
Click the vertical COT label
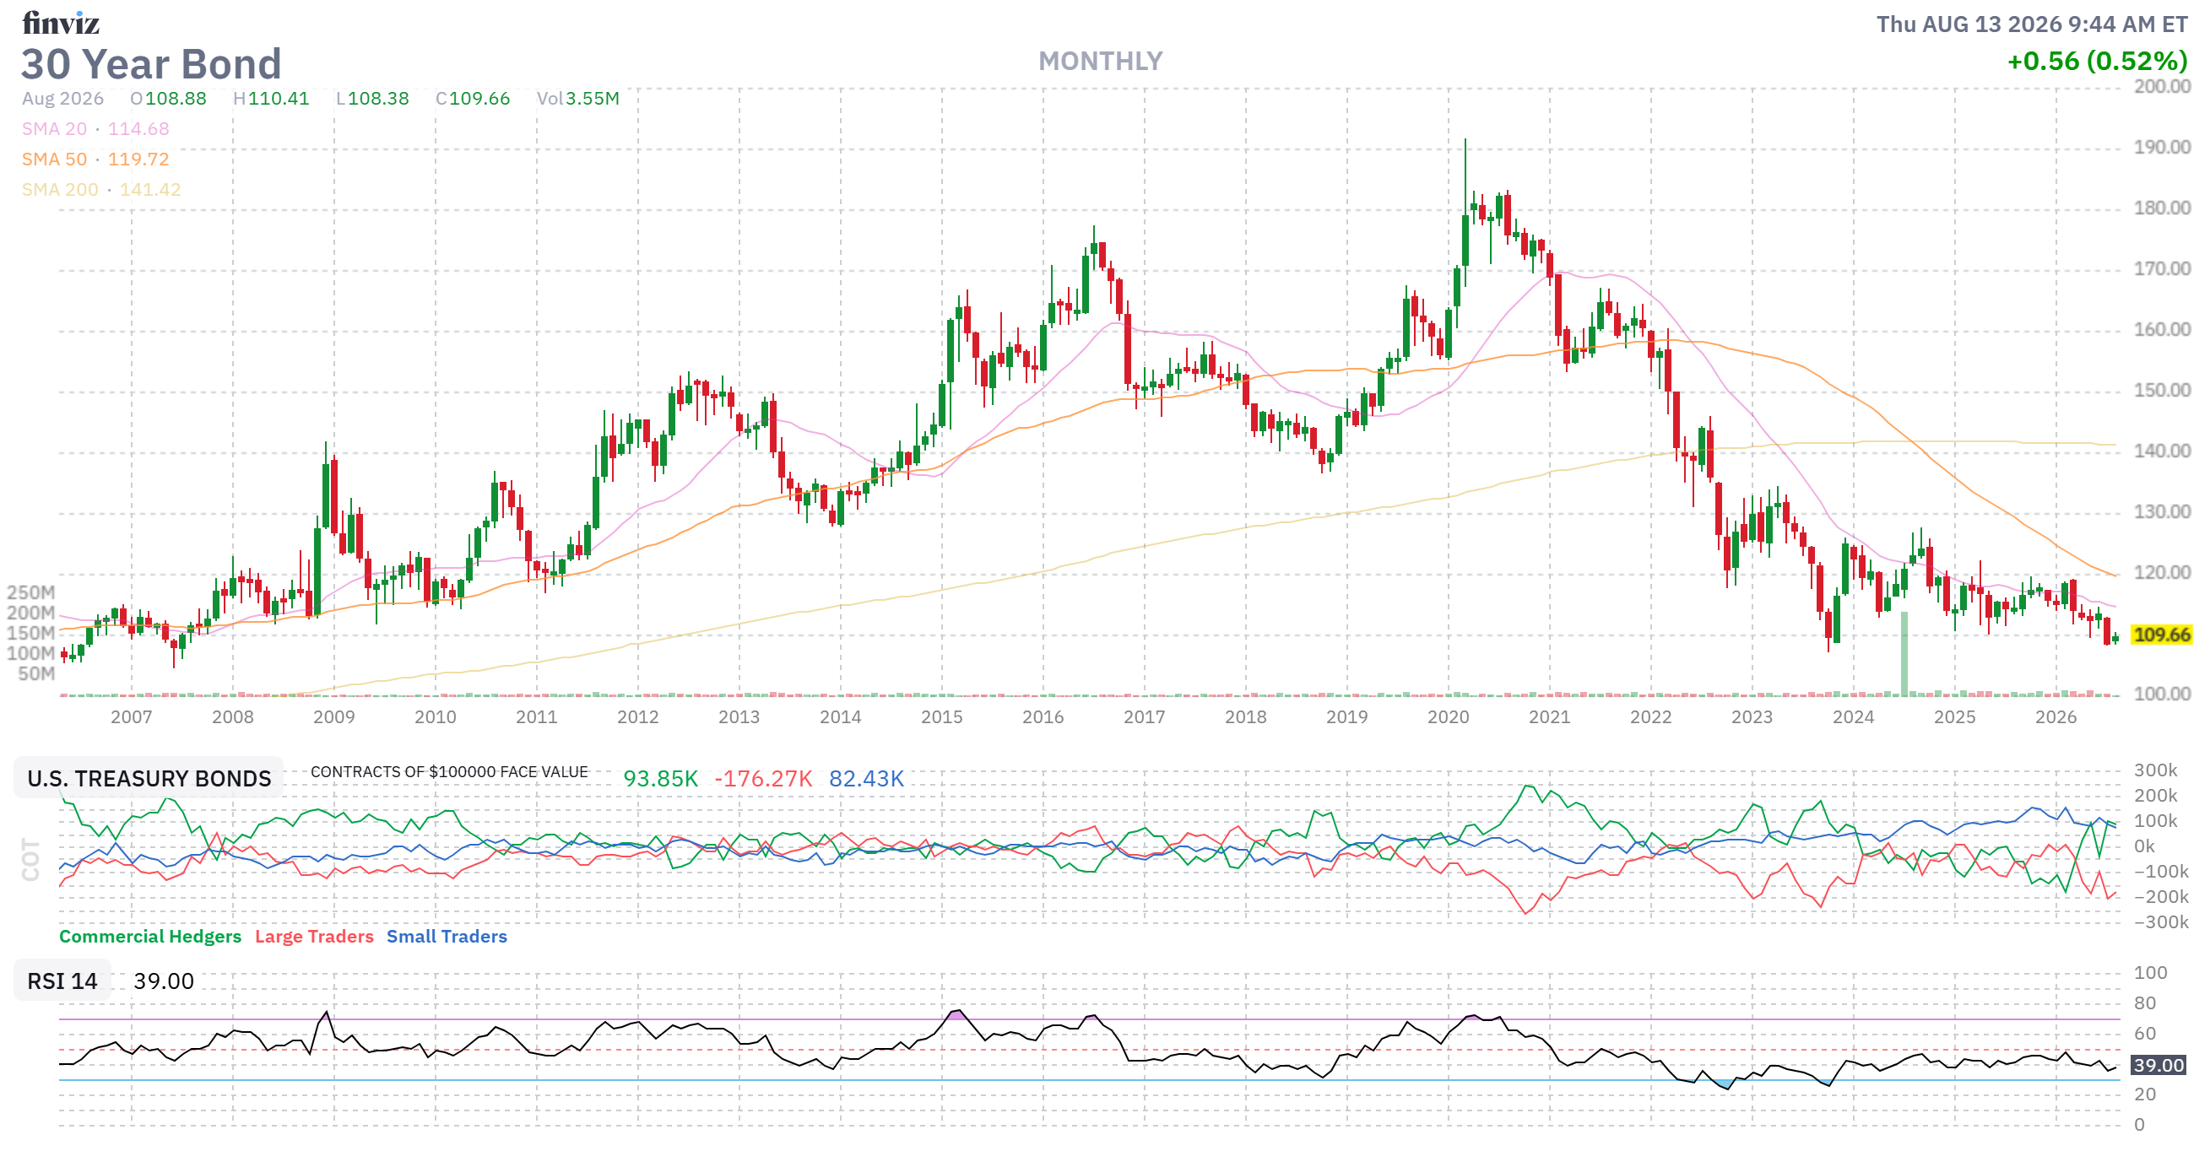(x=31, y=860)
